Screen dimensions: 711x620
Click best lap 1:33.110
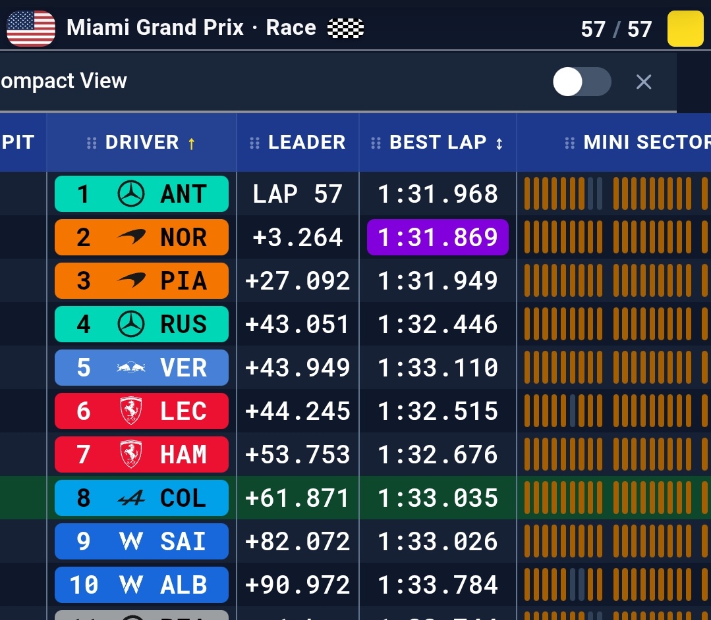pyautogui.click(x=438, y=368)
